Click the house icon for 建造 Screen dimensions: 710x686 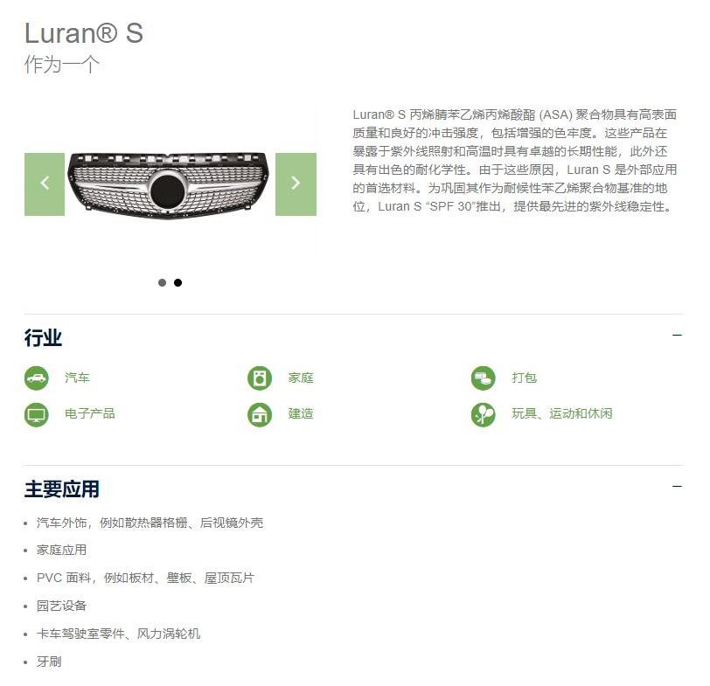tap(260, 414)
